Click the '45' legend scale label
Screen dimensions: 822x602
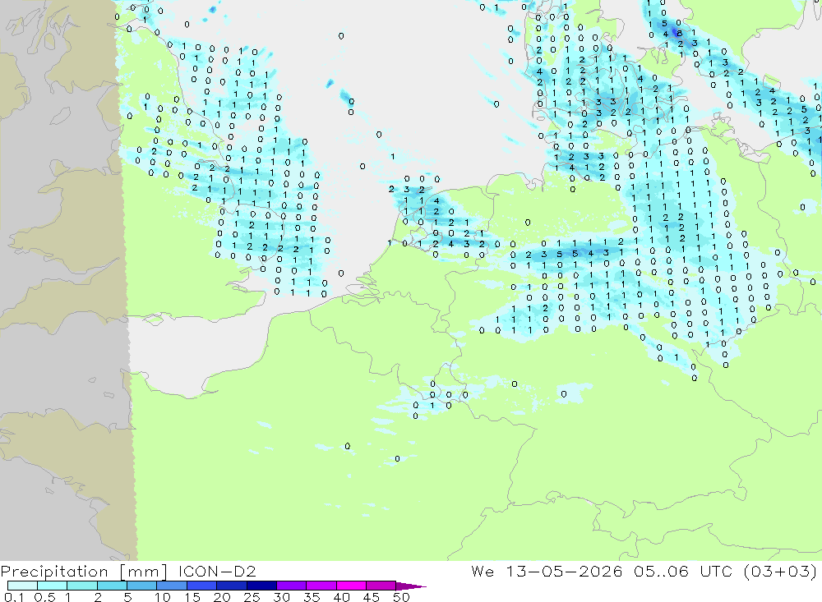372,597
